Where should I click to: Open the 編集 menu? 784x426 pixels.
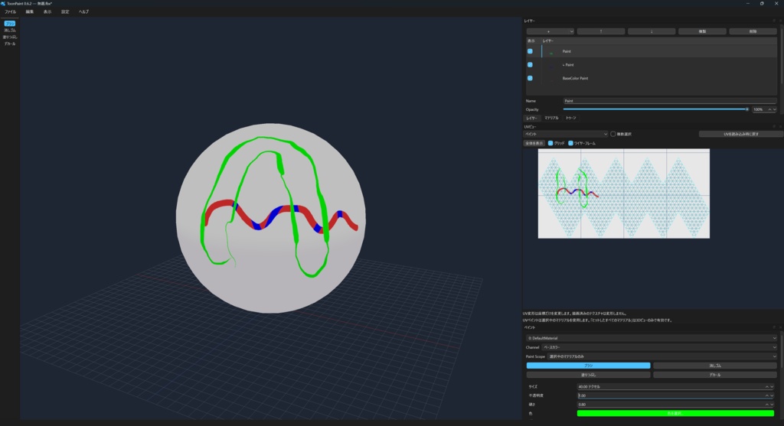pyautogui.click(x=30, y=11)
